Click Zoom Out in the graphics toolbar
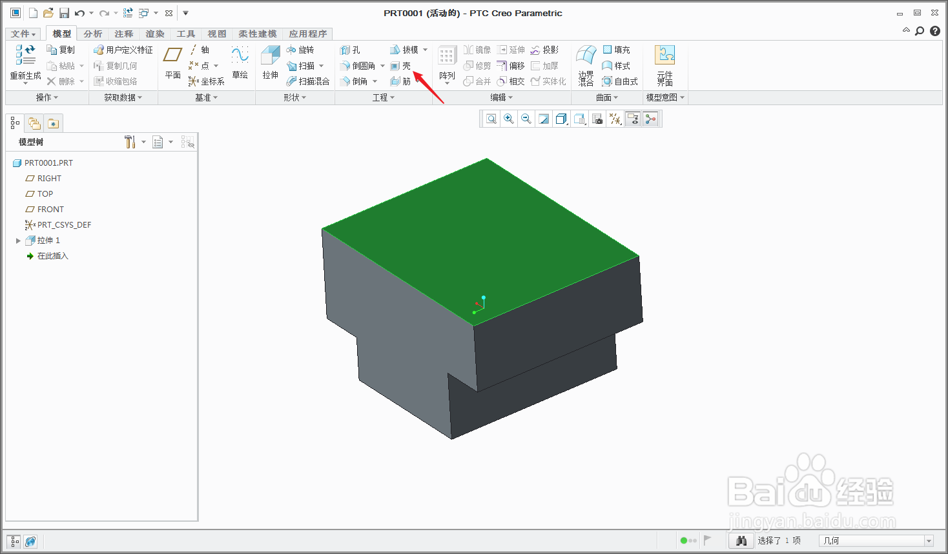Screen dimensions: 948x554 [526, 119]
